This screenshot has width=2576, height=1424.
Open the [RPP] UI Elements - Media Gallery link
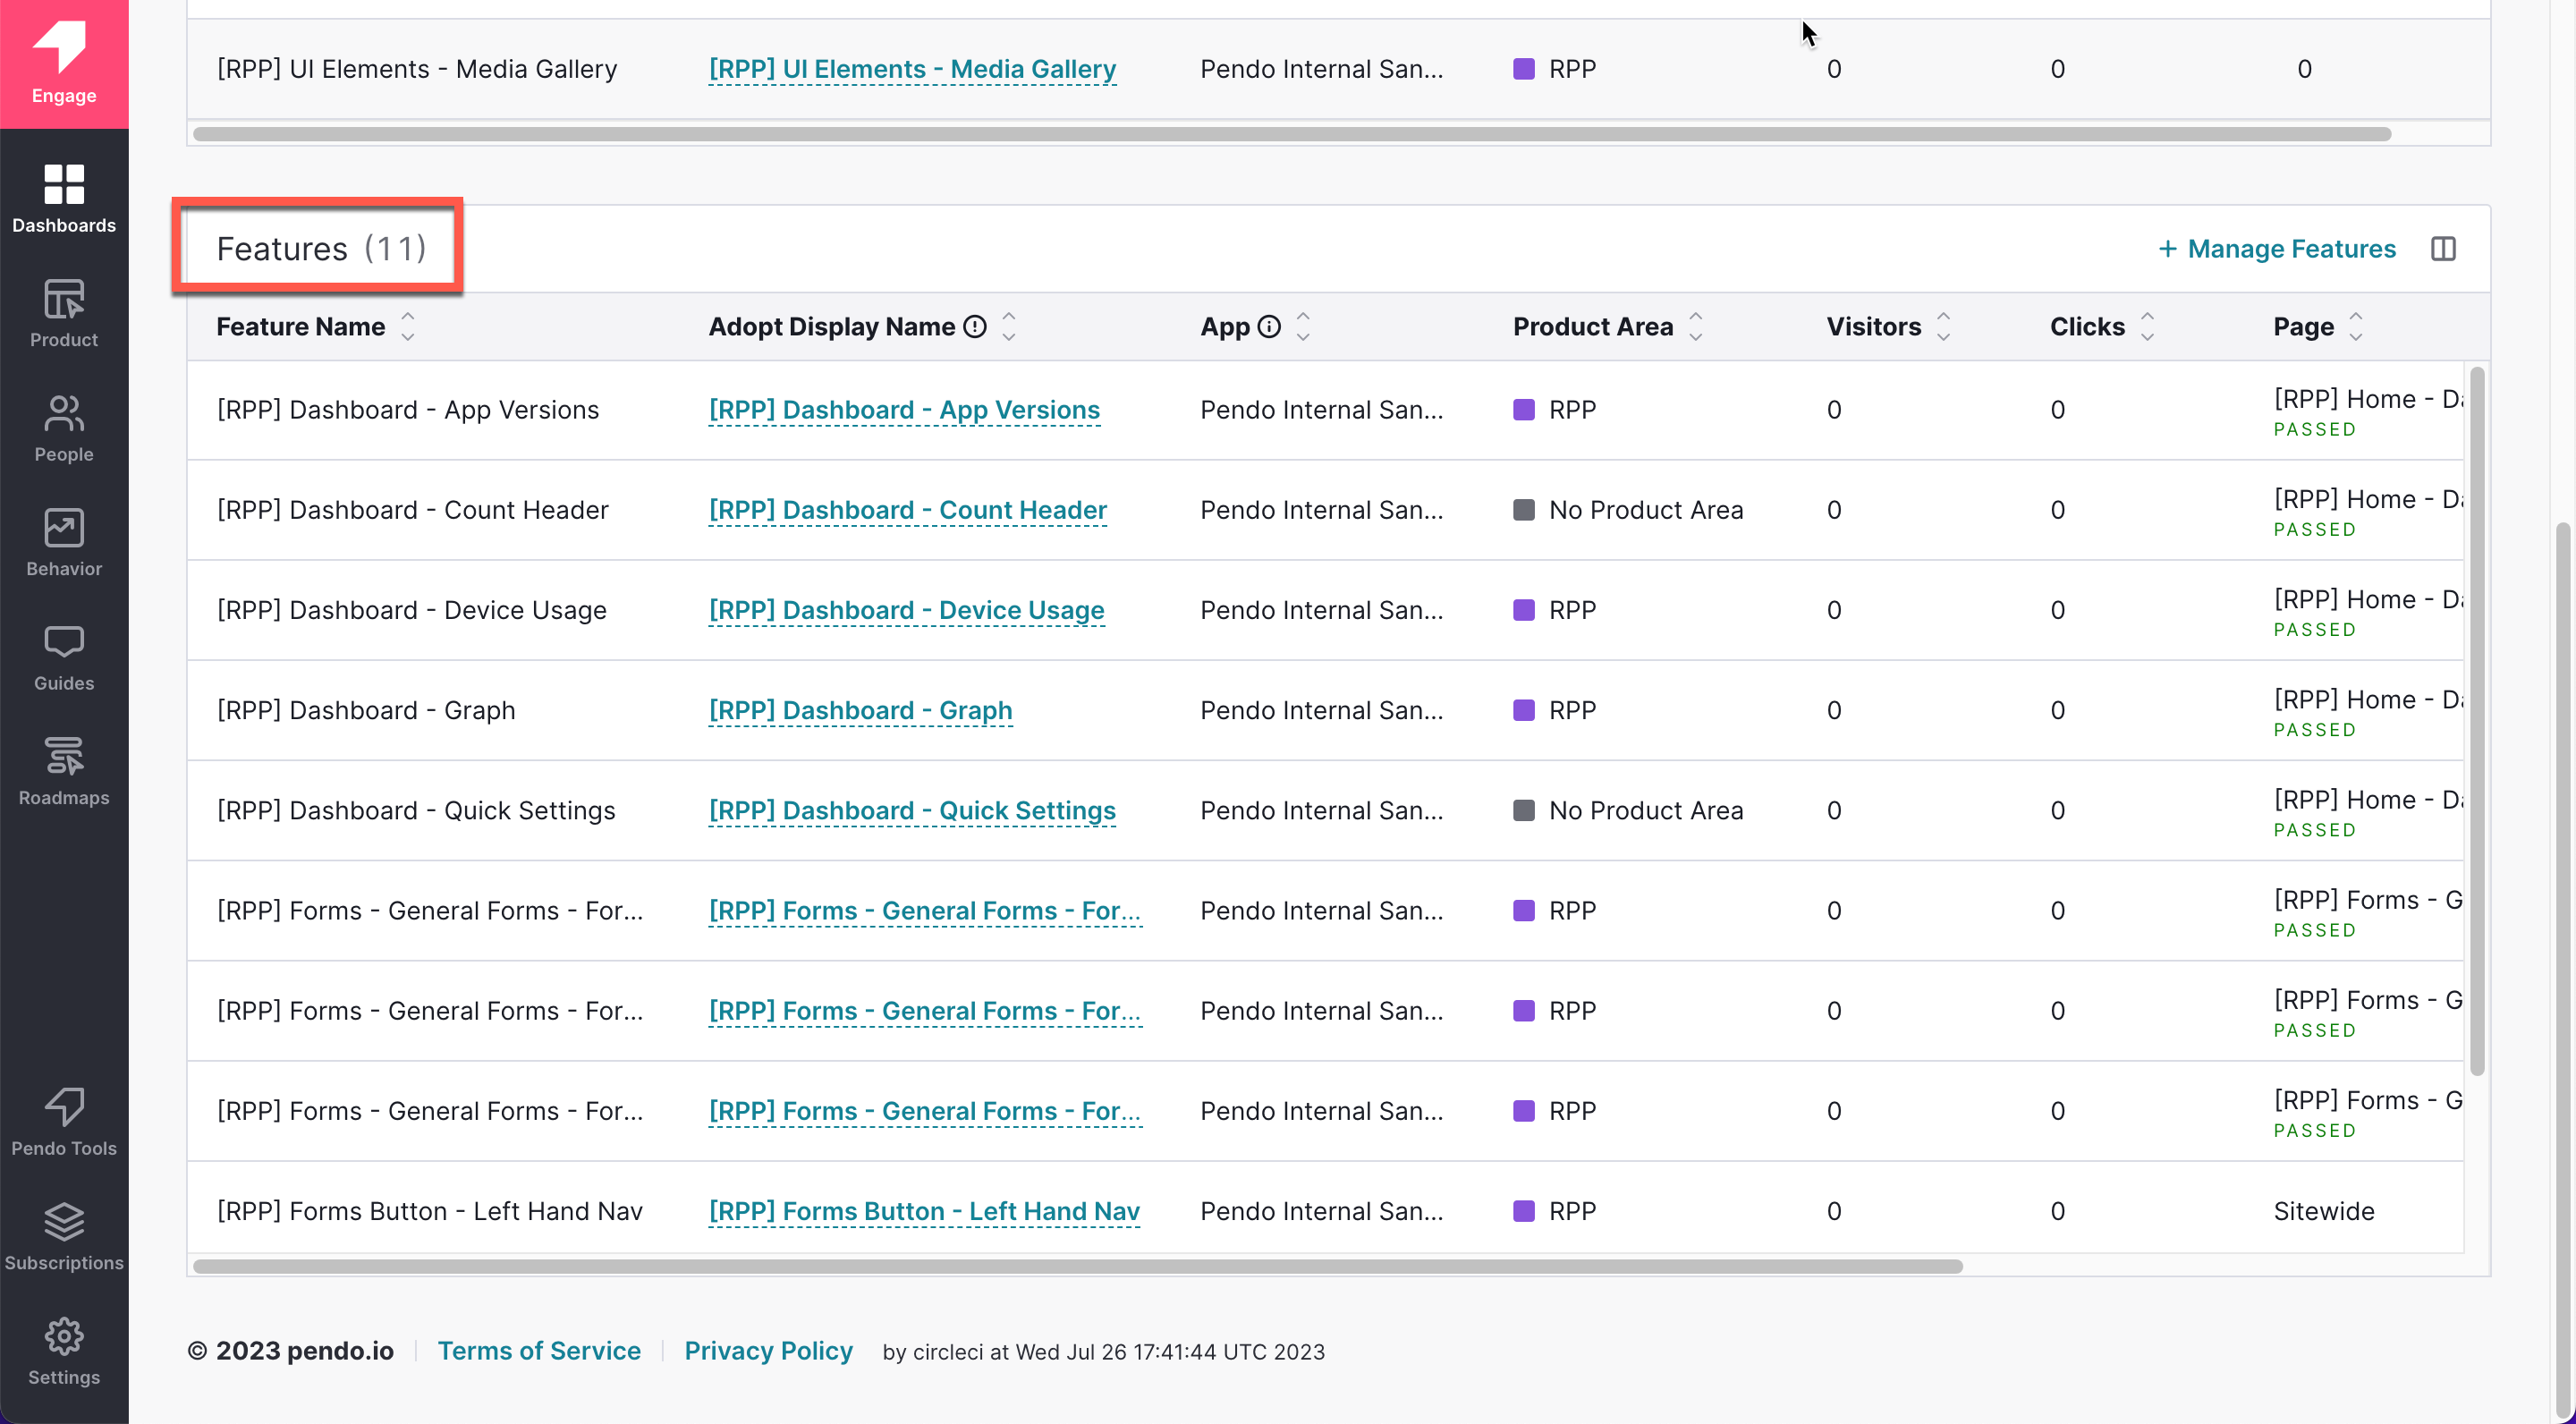(x=912, y=69)
